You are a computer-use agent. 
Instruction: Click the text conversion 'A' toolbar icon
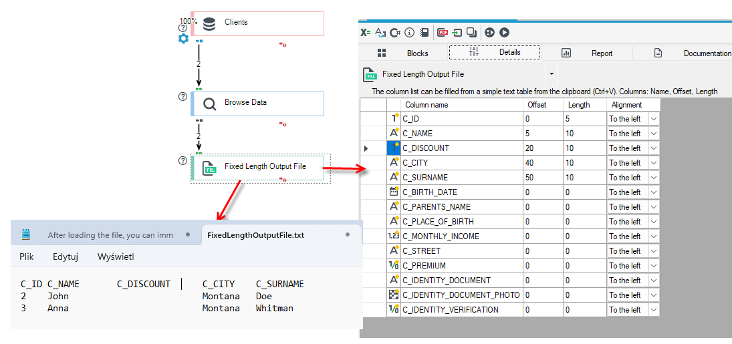coord(380,32)
